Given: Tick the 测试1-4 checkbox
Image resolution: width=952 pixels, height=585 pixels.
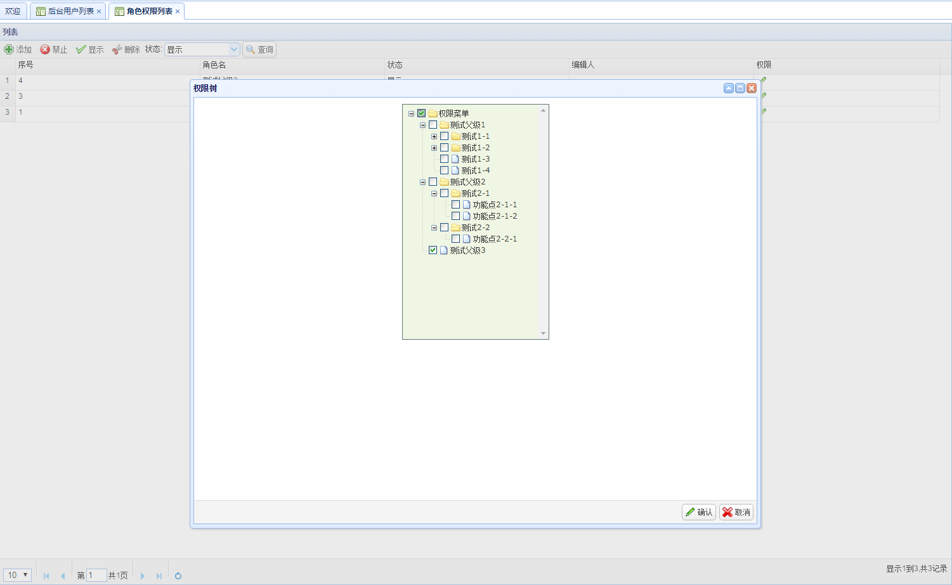Looking at the screenshot, I should click(444, 170).
